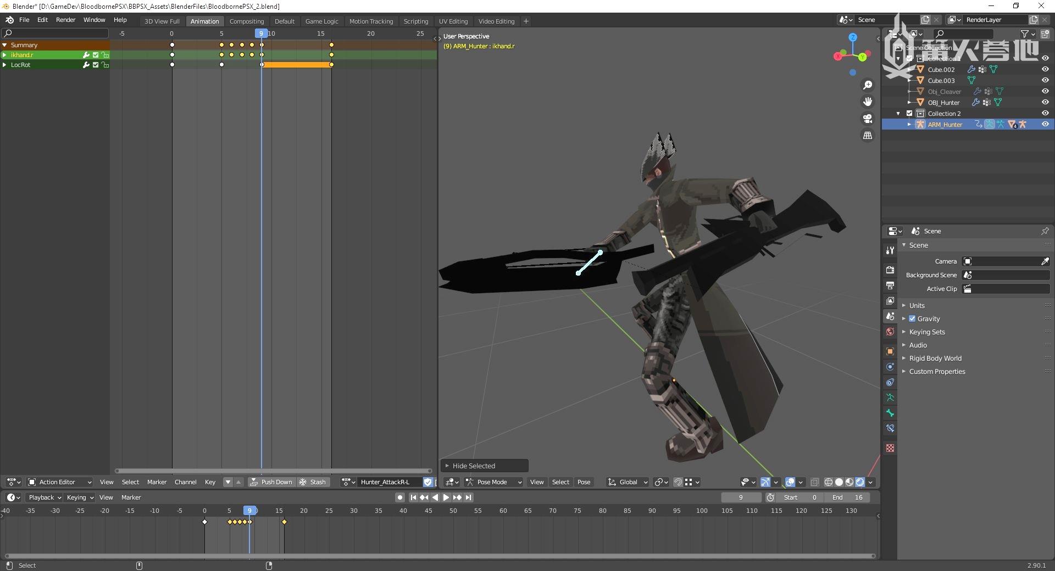
Task: Click the auto keying record button
Action: coord(400,497)
